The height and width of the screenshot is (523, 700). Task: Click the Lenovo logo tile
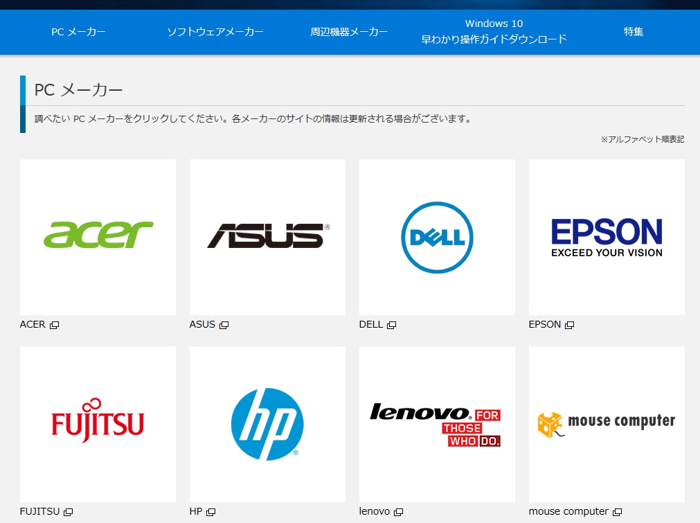(437, 425)
